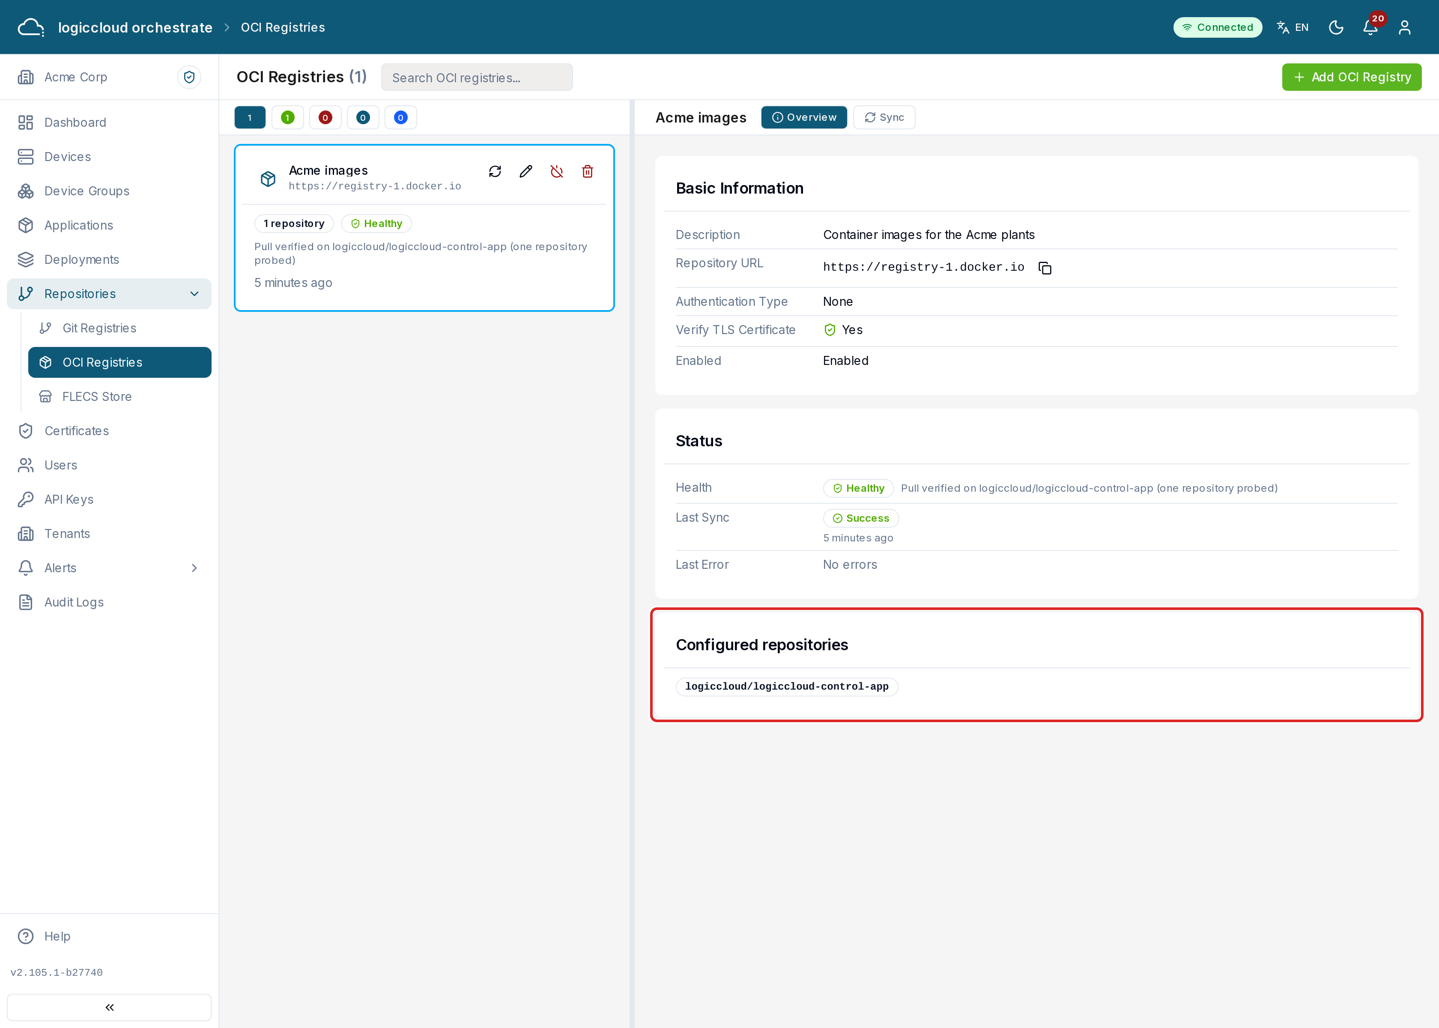Click the sync refresh icon on Acme images card

point(495,171)
